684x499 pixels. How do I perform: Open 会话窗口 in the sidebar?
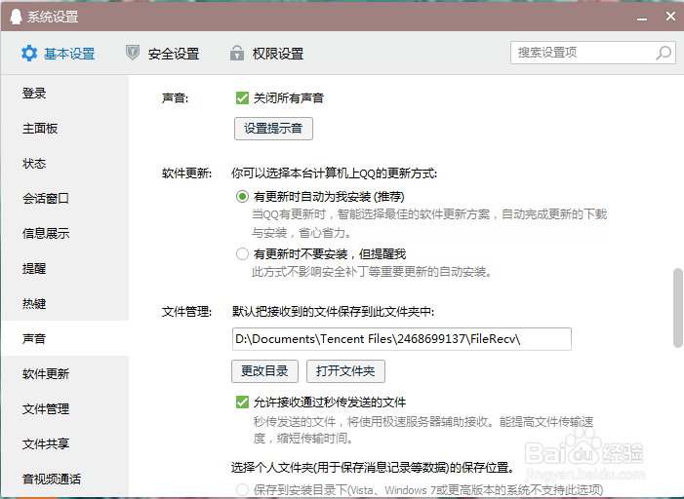coord(65,198)
